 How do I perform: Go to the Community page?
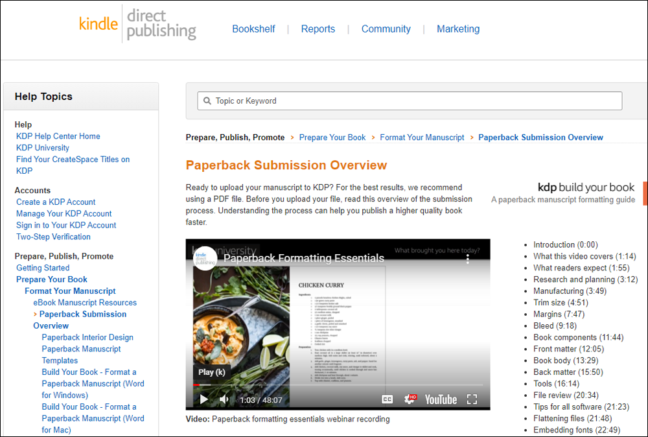click(386, 29)
